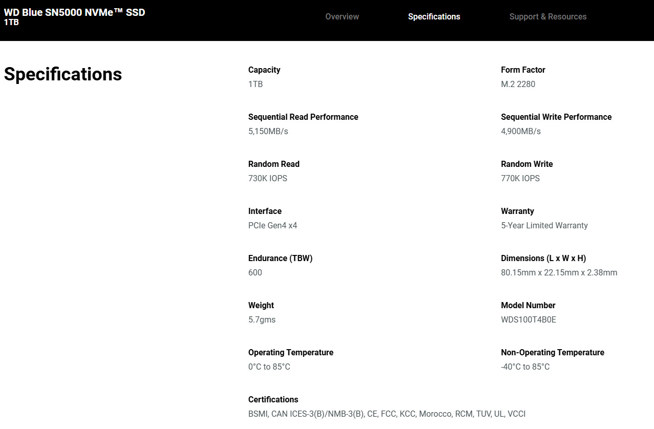Click the Certifications list text
The width and height of the screenshot is (654, 429).
click(x=387, y=414)
